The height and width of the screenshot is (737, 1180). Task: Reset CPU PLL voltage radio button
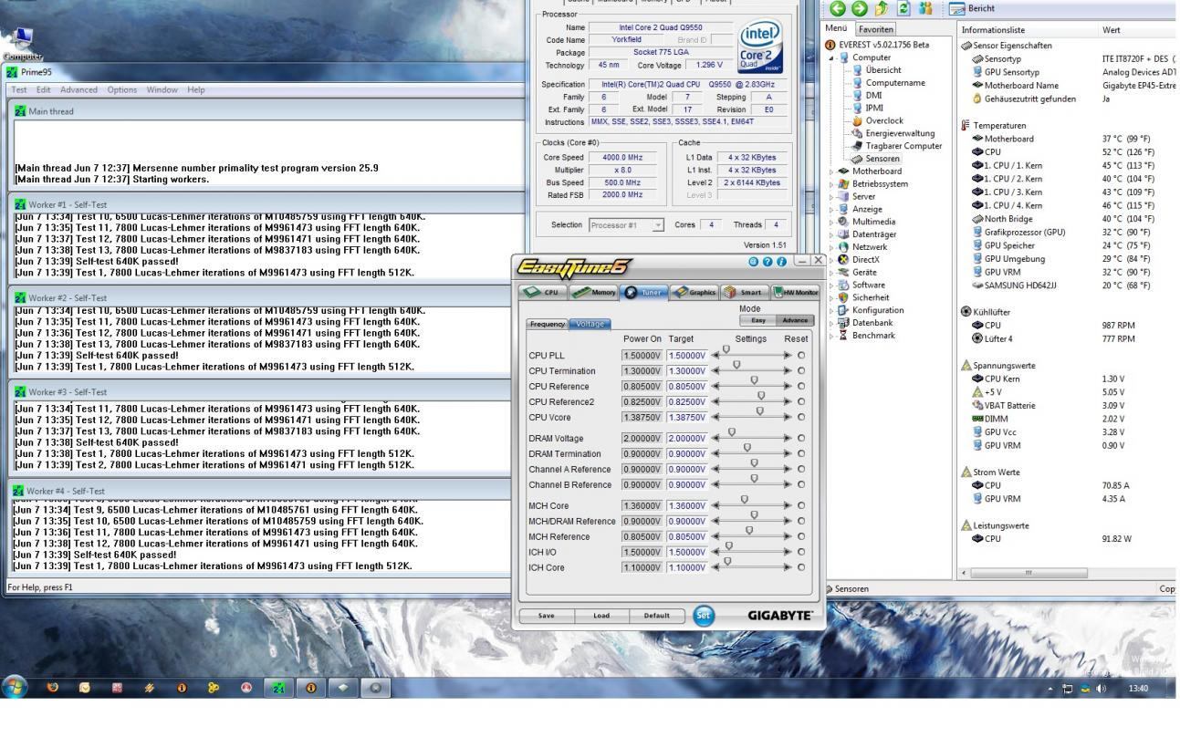800,356
